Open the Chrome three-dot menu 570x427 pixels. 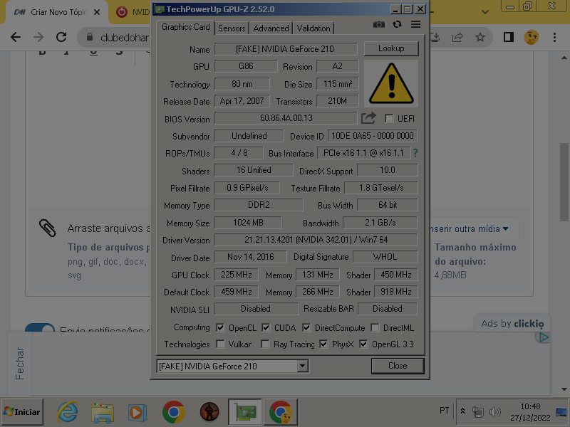[554, 37]
